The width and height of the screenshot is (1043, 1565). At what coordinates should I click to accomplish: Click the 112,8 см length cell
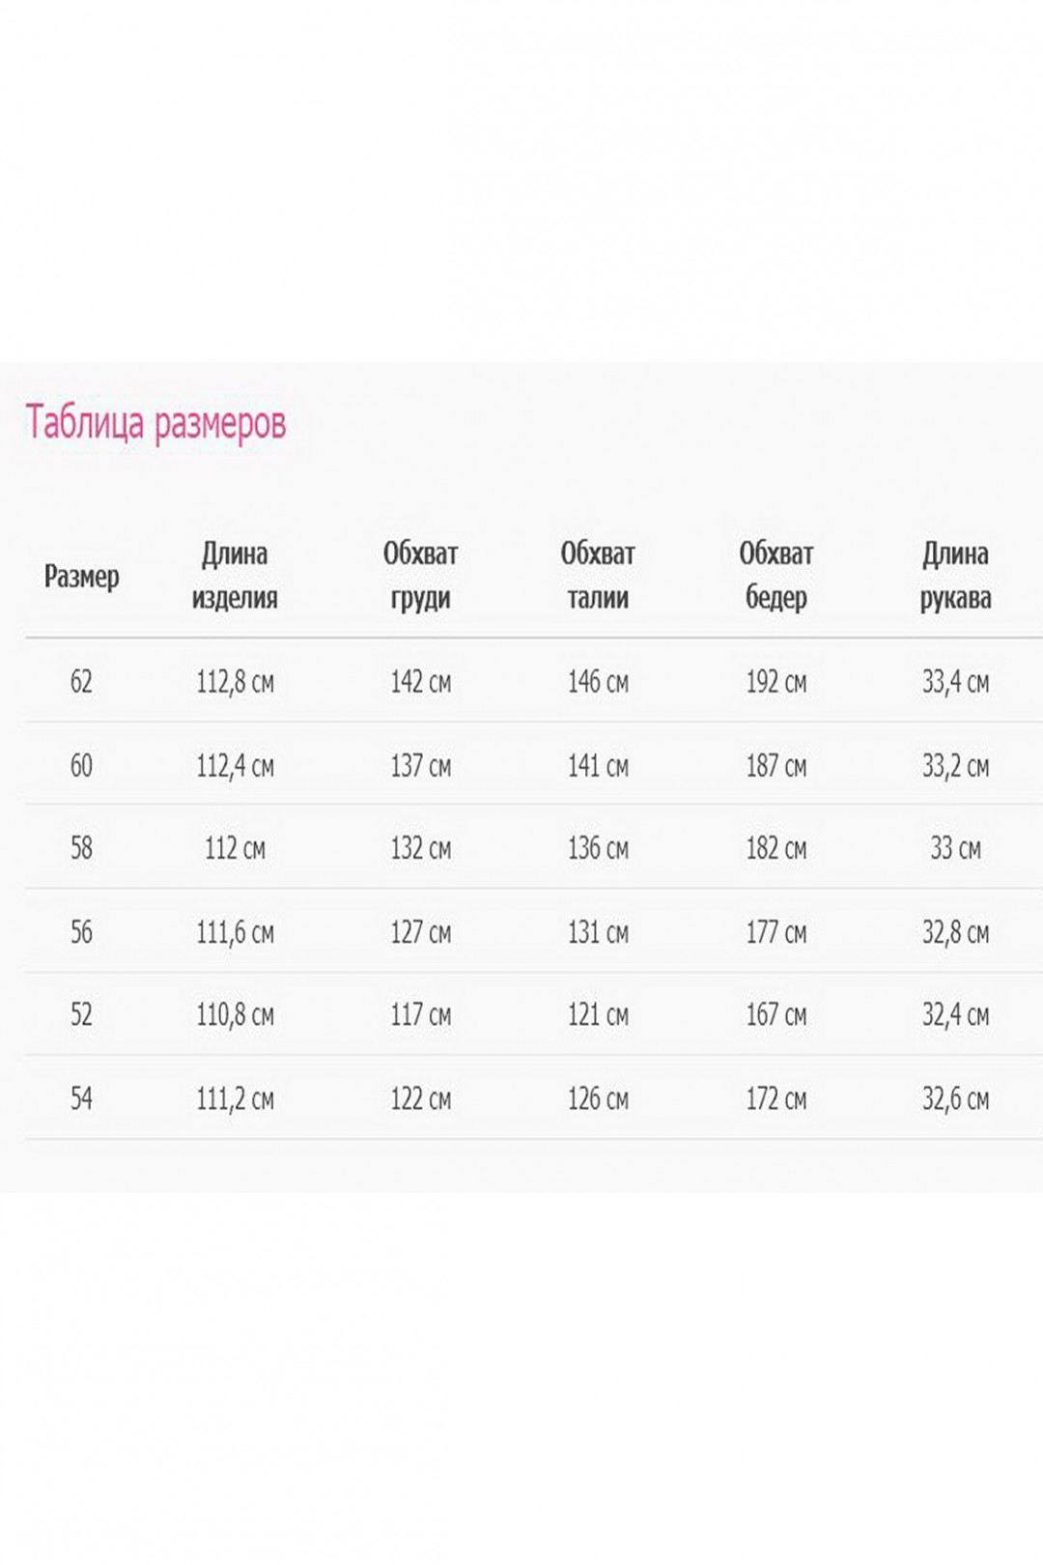235,682
